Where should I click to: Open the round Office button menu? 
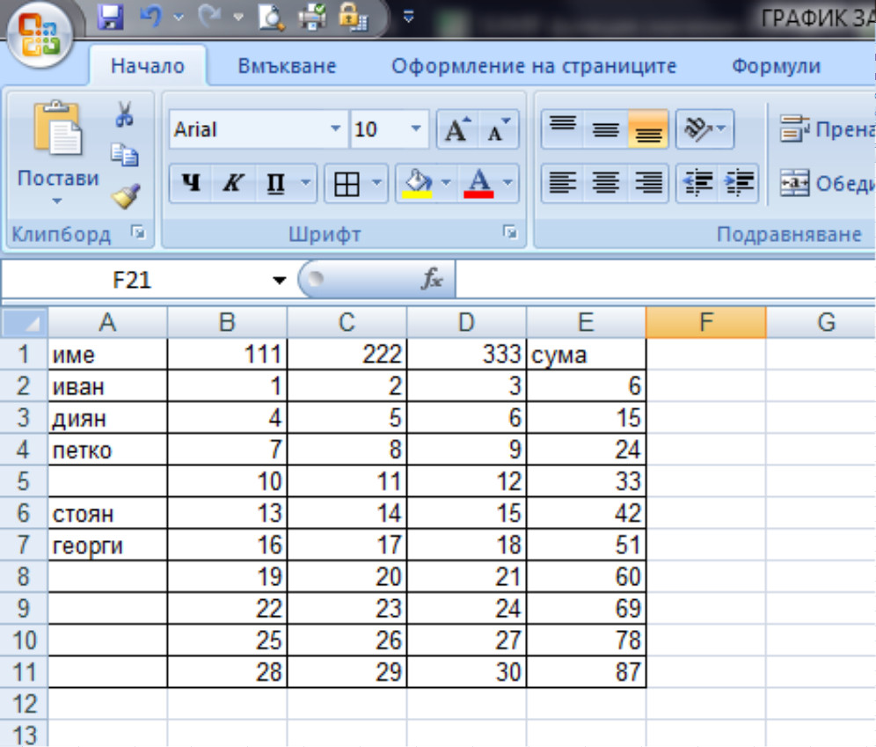pyautogui.click(x=39, y=35)
